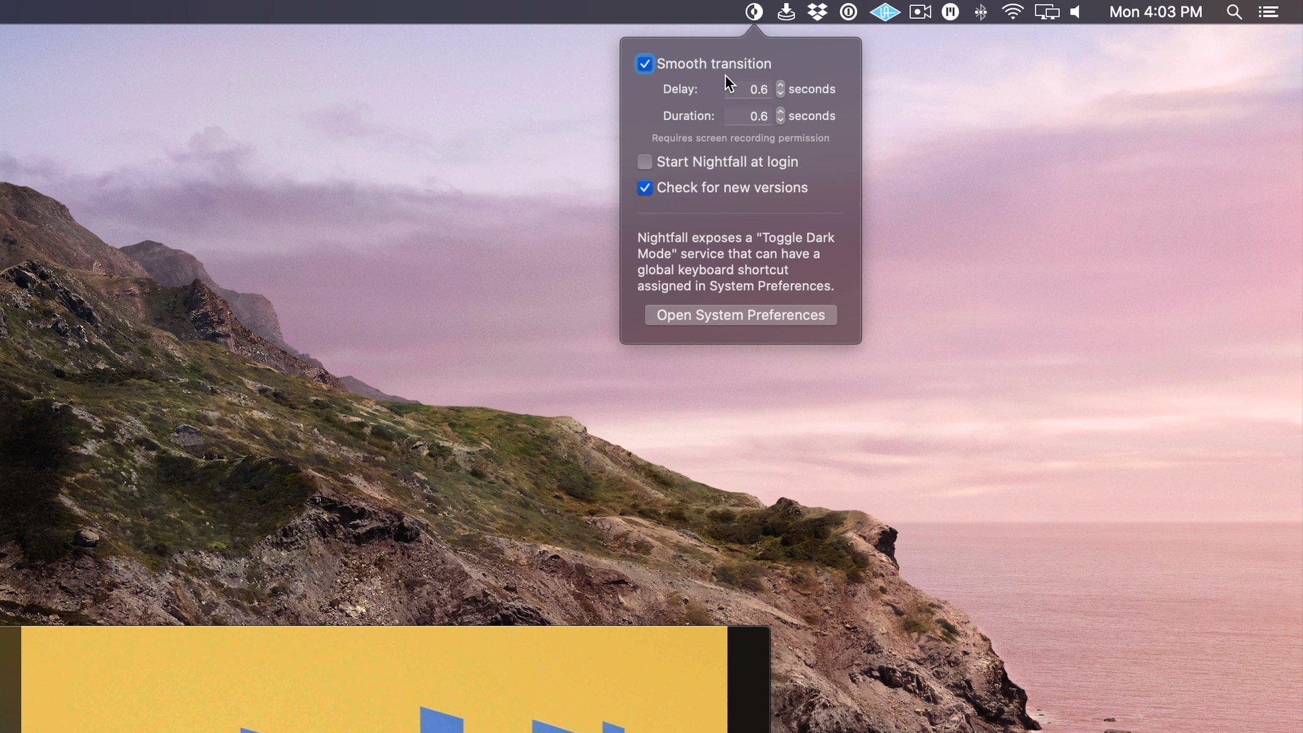The width and height of the screenshot is (1303, 733).
Task: Decrease Duration with the stepper down arrow
Action: (780, 119)
